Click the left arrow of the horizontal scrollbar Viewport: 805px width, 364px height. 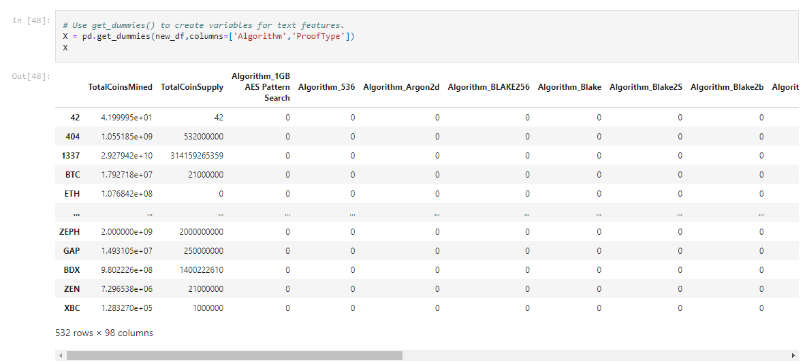pyautogui.click(x=61, y=355)
